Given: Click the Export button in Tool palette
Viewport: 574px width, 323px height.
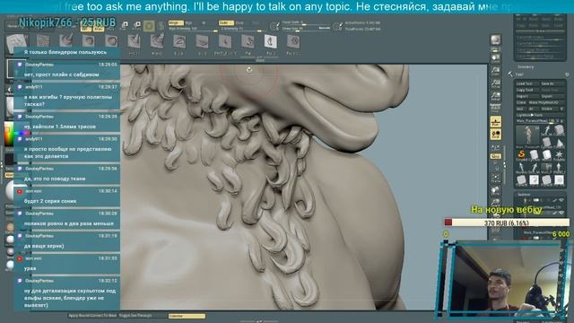Looking at the screenshot, I should coord(552,96).
